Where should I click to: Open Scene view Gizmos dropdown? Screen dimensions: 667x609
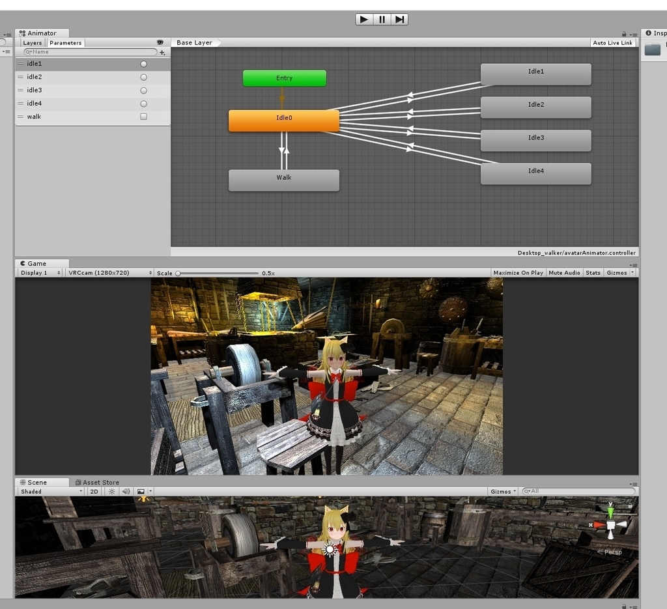click(x=504, y=491)
